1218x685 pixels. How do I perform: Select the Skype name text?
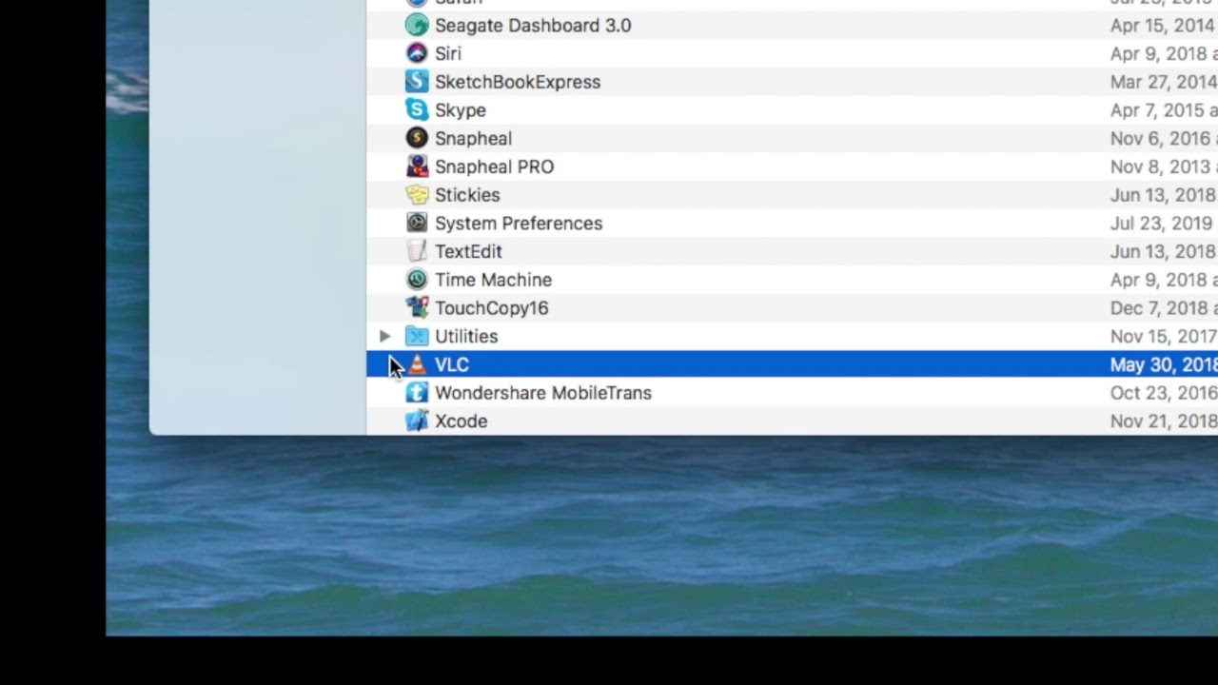pos(461,110)
